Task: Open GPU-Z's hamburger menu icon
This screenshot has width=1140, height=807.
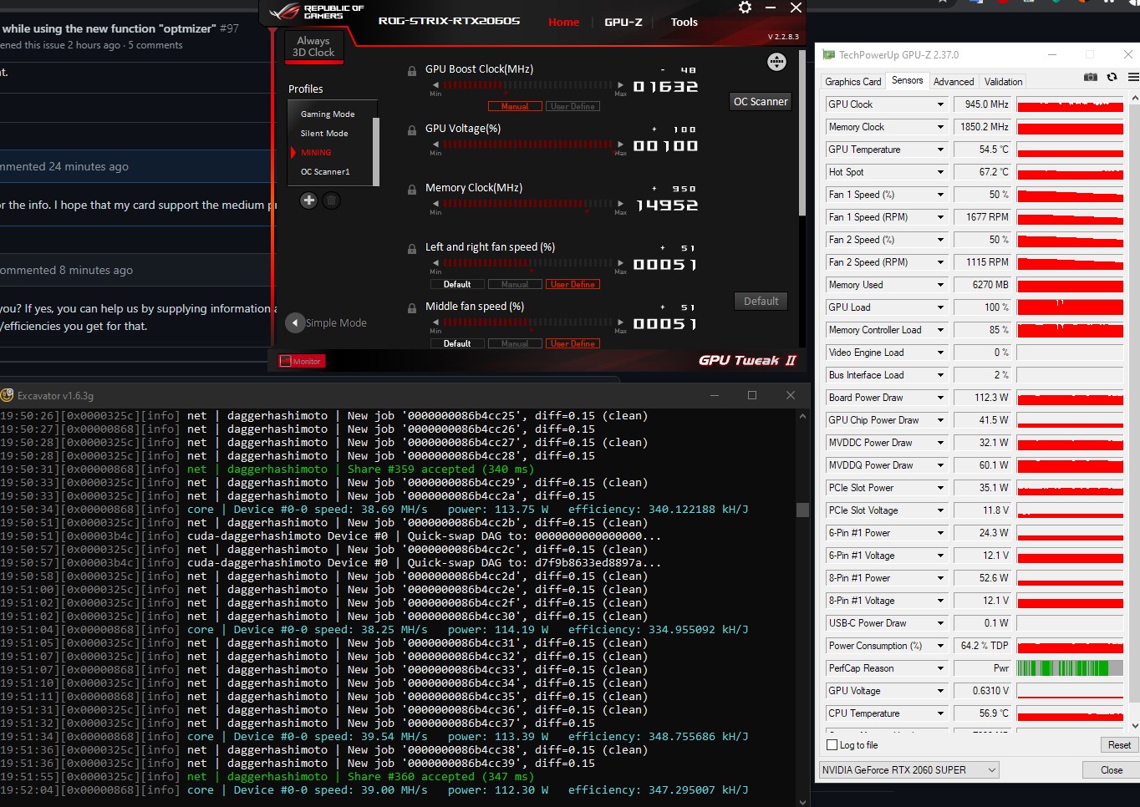Action: pos(1132,76)
